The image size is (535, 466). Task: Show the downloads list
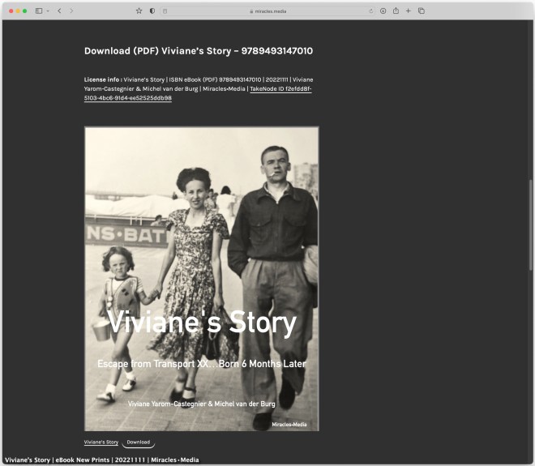(383, 11)
